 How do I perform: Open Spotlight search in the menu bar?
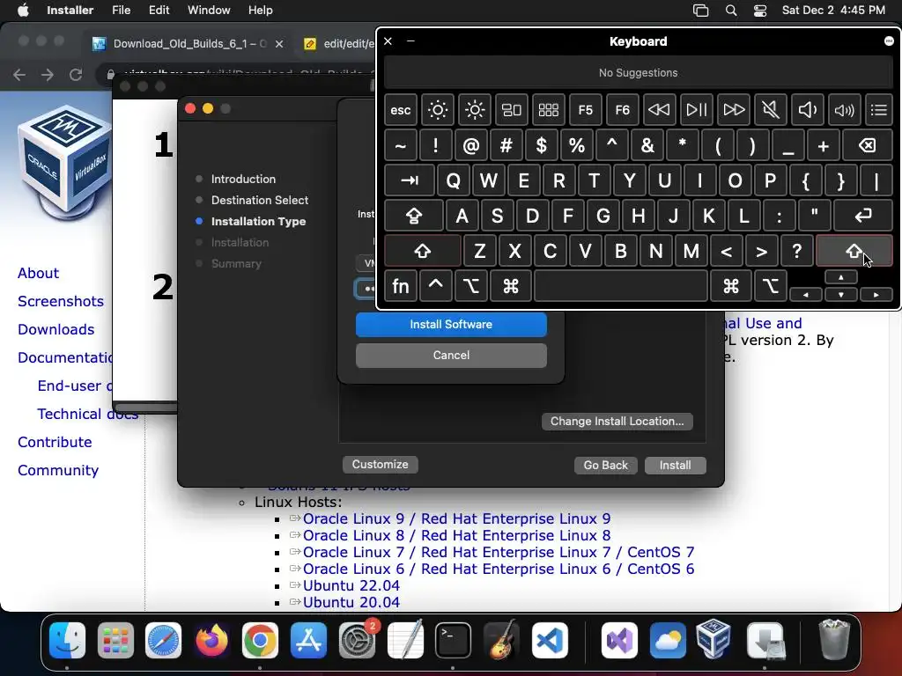(x=731, y=11)
